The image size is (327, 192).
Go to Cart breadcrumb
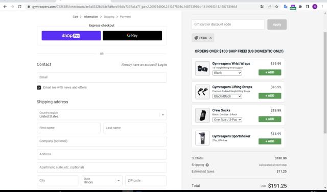tap(75, 17)
